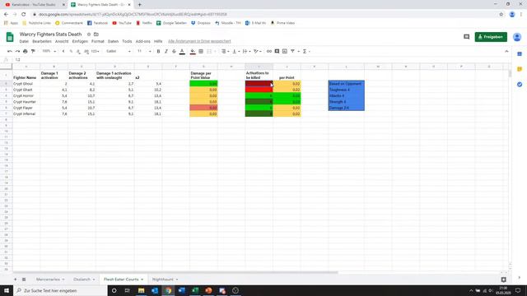Add a new sheet with plus button
Viewport: 527px width, 296px height.
pyautogui.click(x=15, y=280)
